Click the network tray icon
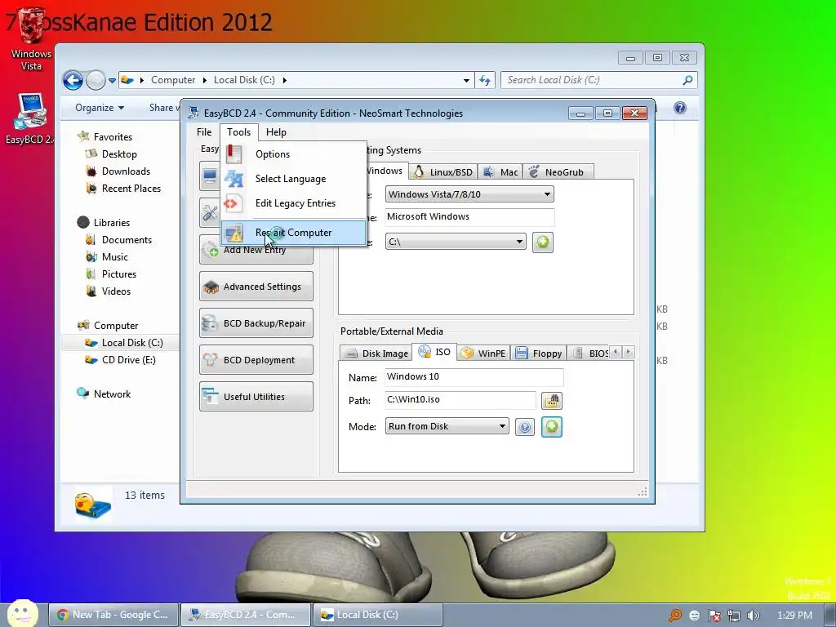 pyautogui.click(x=734, y=616)
